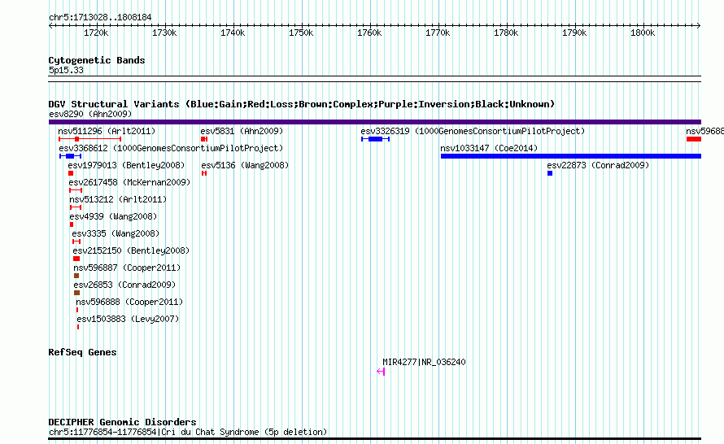This screenshot has width=724, height=444.
Task: Click the 1760k ruler mark
Action: pos(369,33)
